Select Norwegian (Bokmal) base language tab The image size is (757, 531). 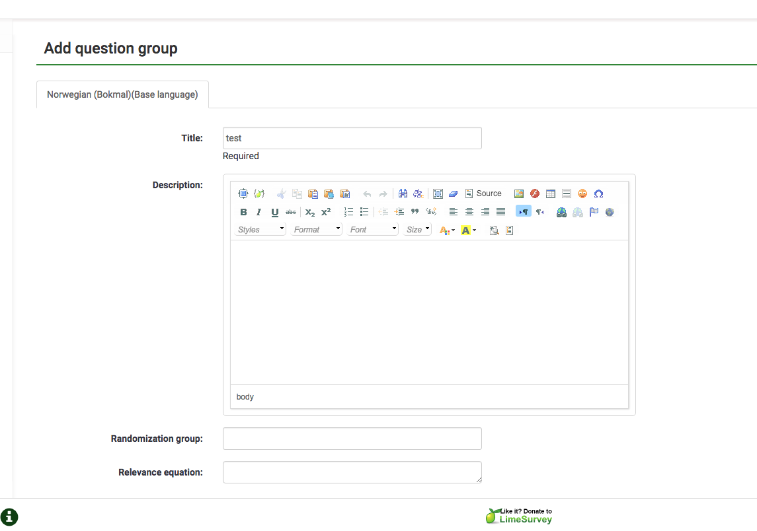(122, 94)
